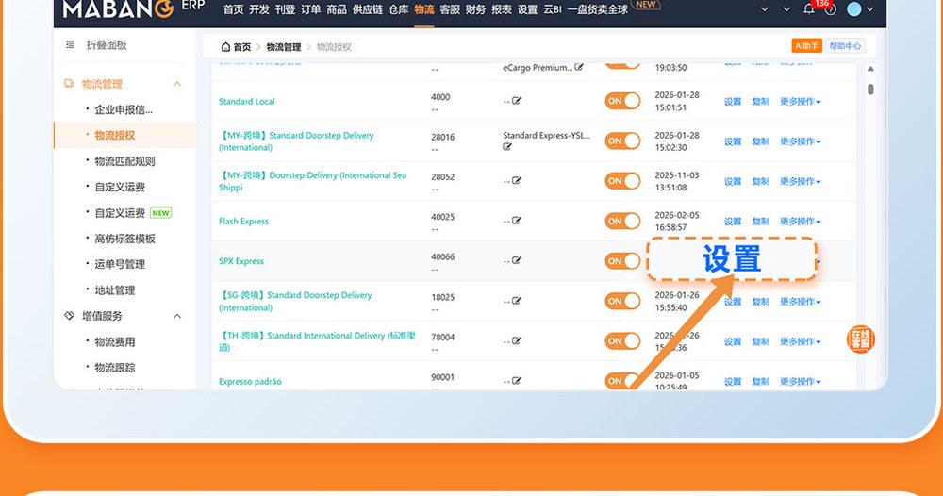Screen dimensions: 943x496
Task: Select 地址管理 in sidebar
Action: click(x=115, y=289)
